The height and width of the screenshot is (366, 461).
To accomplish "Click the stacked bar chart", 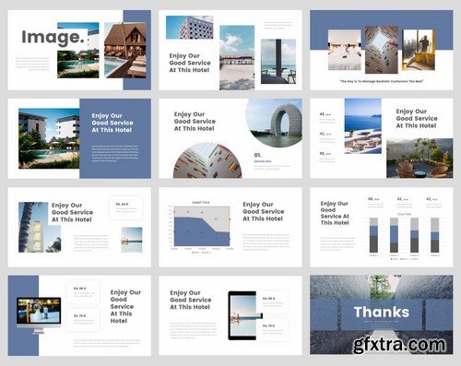I will click(404, 236).
